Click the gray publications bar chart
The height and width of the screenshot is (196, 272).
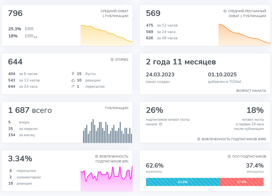pos(108,131)
